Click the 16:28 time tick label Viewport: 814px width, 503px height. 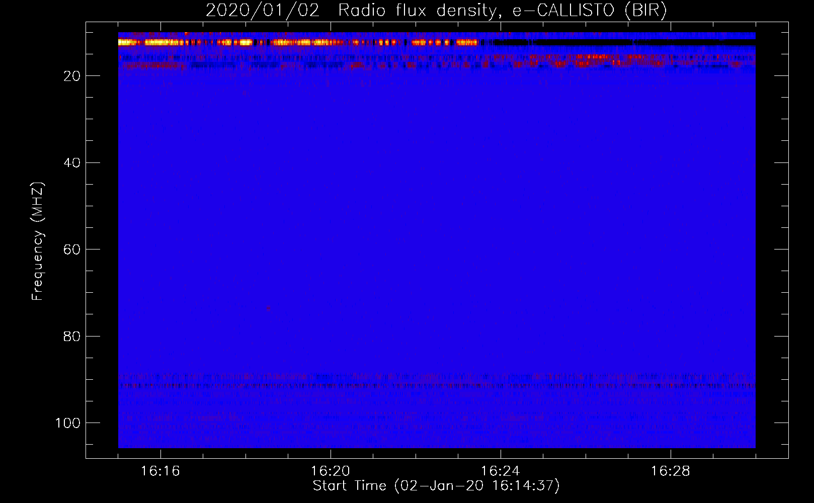pos(671,471)
